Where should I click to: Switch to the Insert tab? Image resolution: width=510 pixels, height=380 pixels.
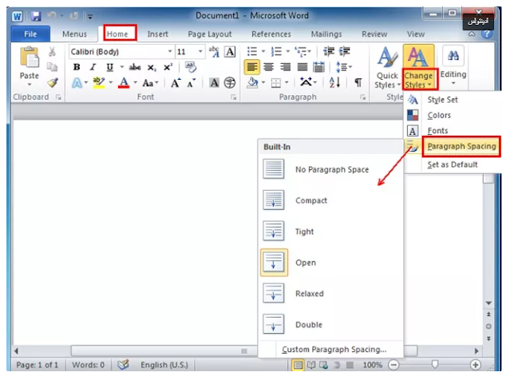coord(158,34)
